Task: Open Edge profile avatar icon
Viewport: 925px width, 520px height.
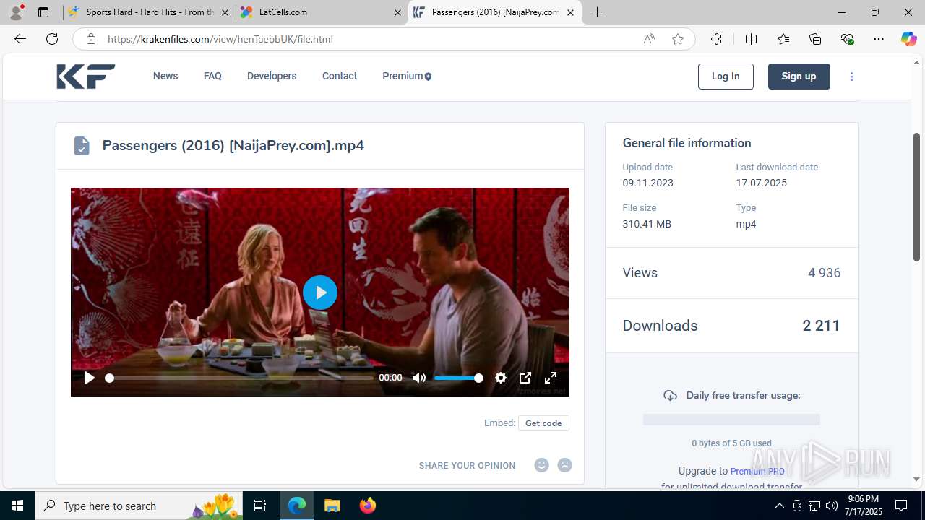Action: [16, 12]
